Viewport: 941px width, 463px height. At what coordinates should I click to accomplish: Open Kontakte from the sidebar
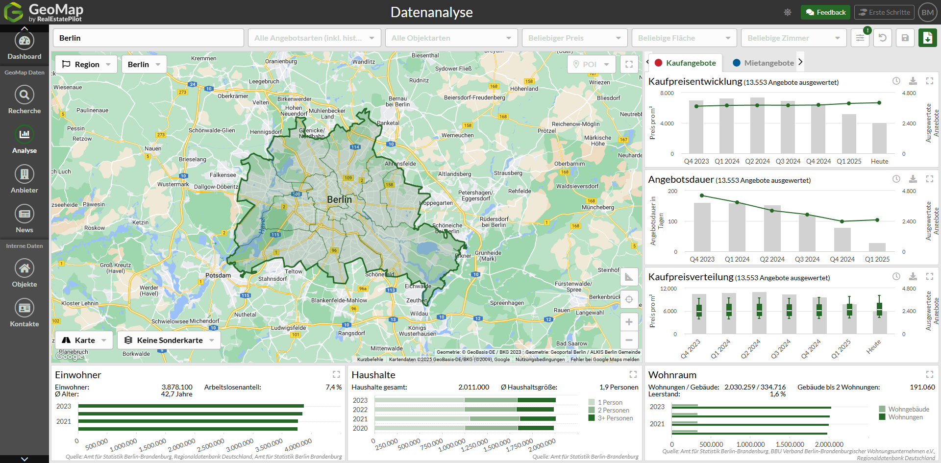(24, 308)
